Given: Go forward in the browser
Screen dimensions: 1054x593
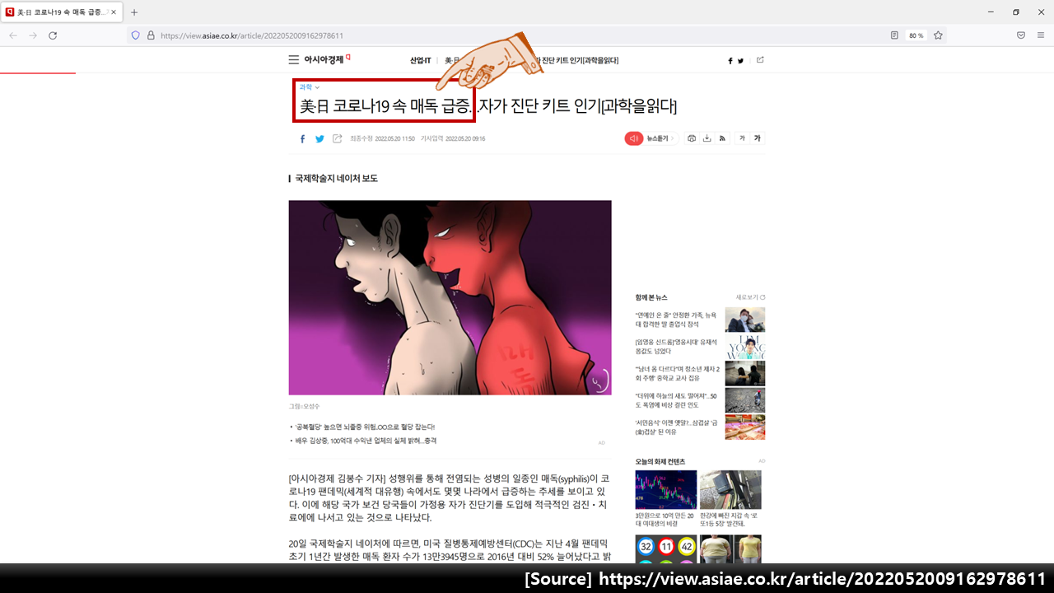Looking at the screenshot, I should click(x=33, y=35).
